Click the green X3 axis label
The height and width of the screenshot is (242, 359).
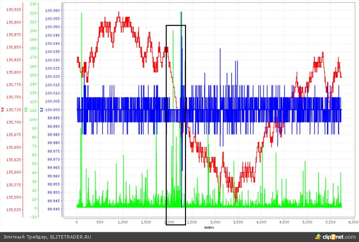(x=26, y=110)
